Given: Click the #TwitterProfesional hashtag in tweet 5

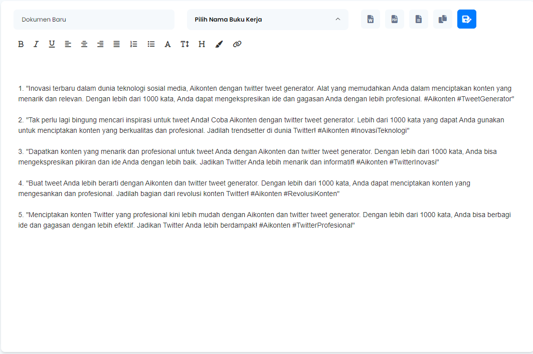Looking at the screenshot, I should [322, 226].
